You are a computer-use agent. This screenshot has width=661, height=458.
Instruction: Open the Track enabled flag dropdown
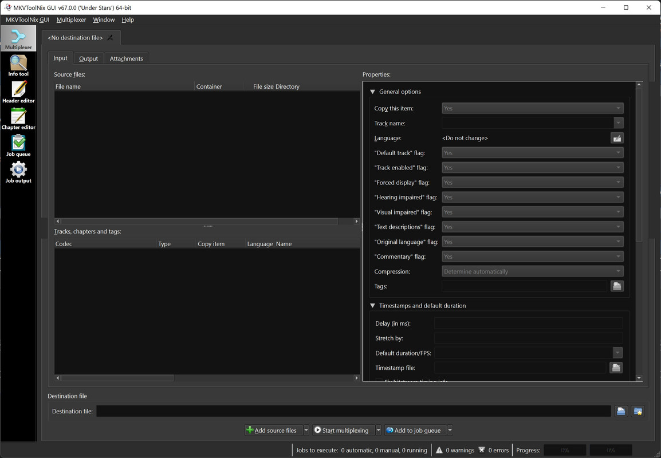tap(533, 168)
